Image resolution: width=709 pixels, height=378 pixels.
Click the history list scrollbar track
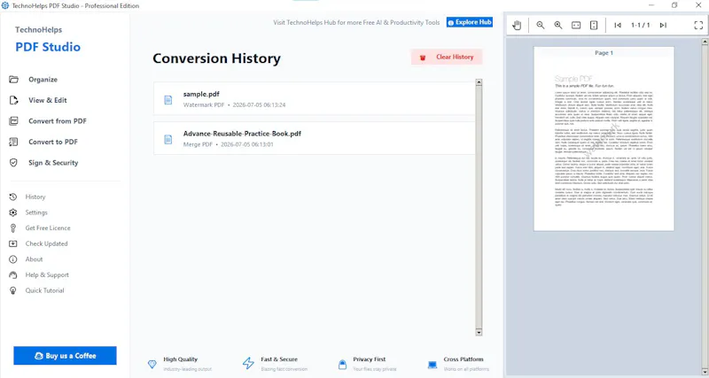click(x=479, y=208)
